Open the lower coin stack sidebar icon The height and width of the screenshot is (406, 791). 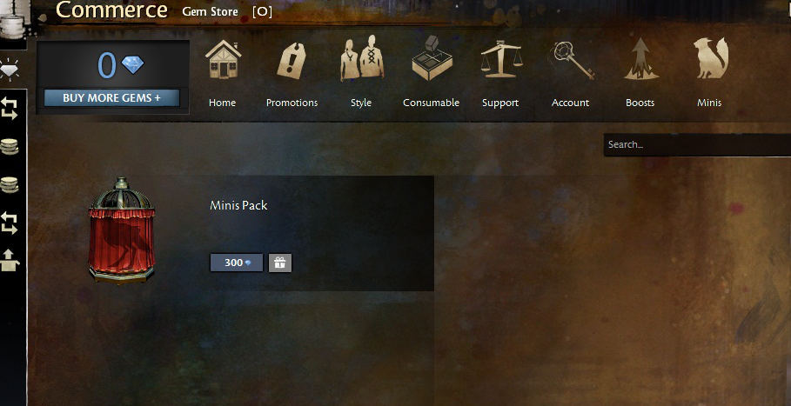tap(10, 185)
